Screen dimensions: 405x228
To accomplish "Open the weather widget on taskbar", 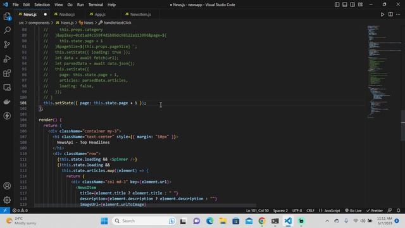I will coord(21,221).
